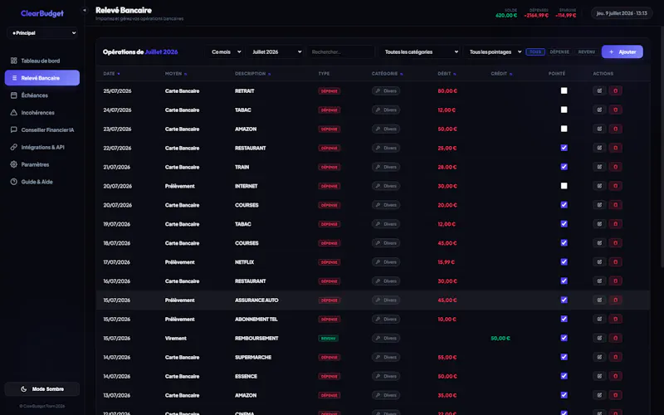Open Échéances in the sidebar

coord(42,95)
